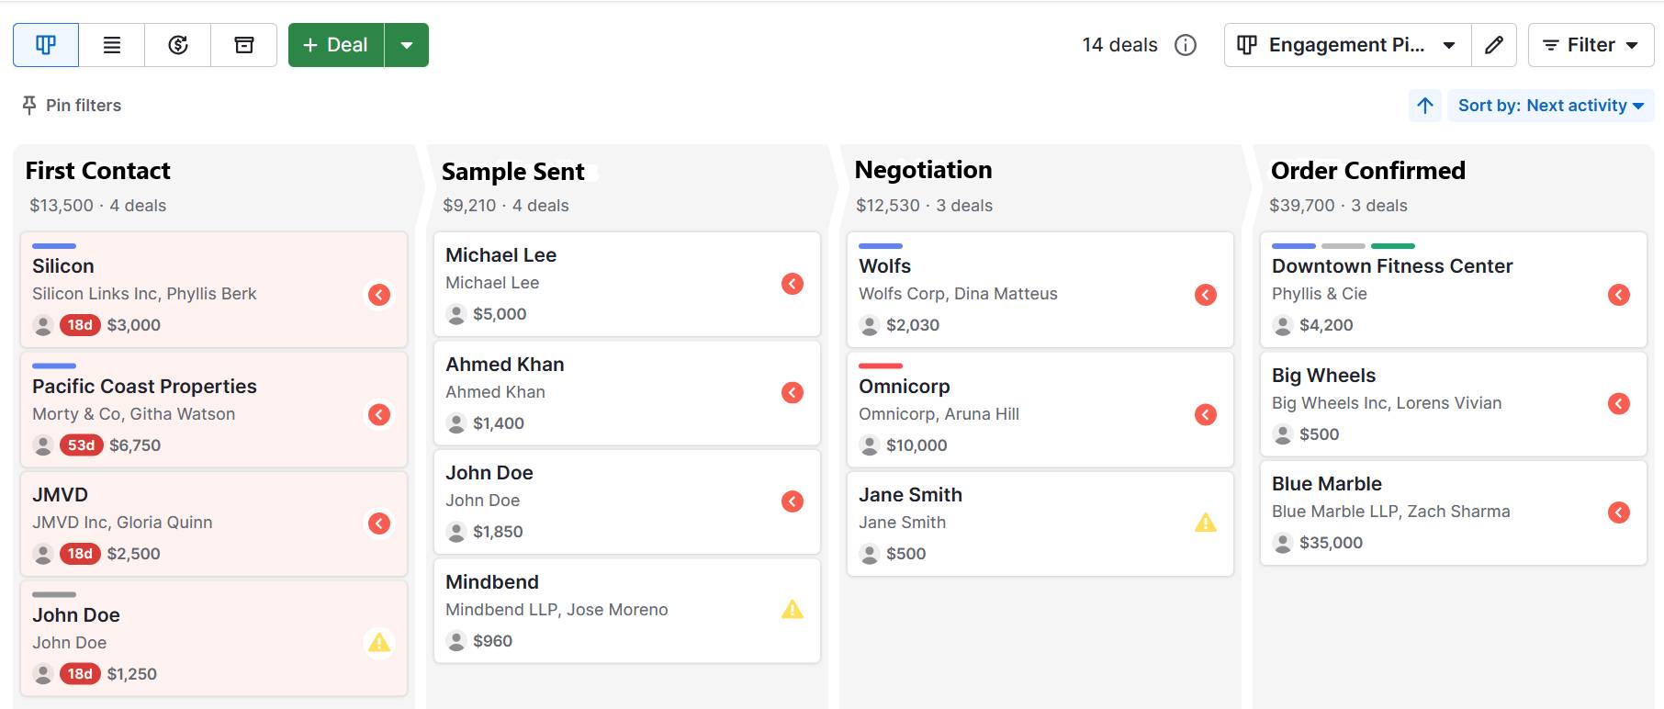
Task: Click overdue activity icon on Big Wheels
Action: pos(1619,404)
